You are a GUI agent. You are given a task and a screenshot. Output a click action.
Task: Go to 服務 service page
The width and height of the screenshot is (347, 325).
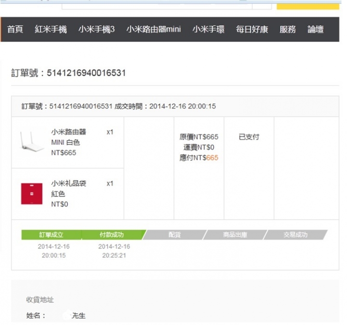click(x=287, y=29)
